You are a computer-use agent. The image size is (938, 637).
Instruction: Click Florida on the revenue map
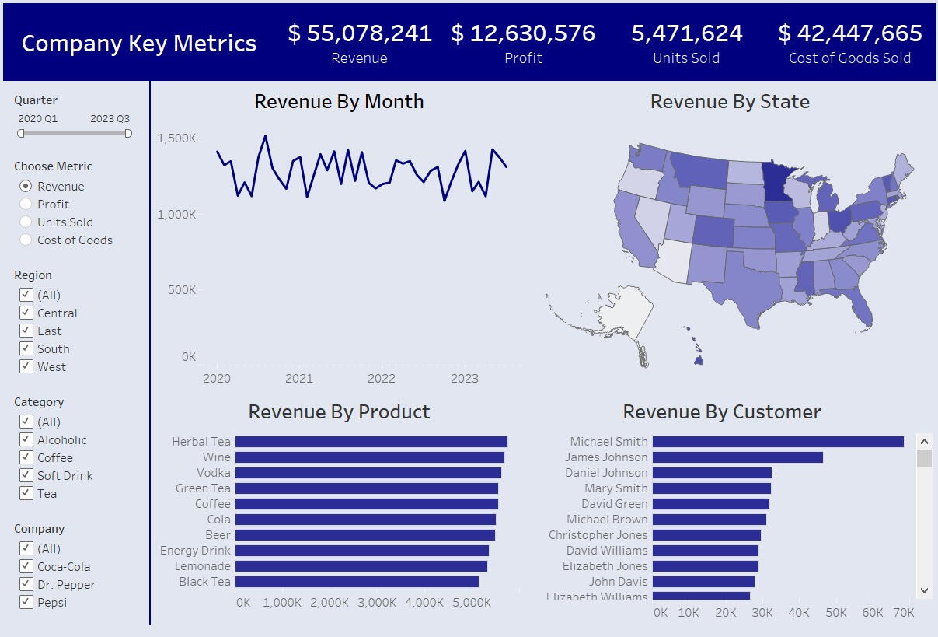point(856,306)
